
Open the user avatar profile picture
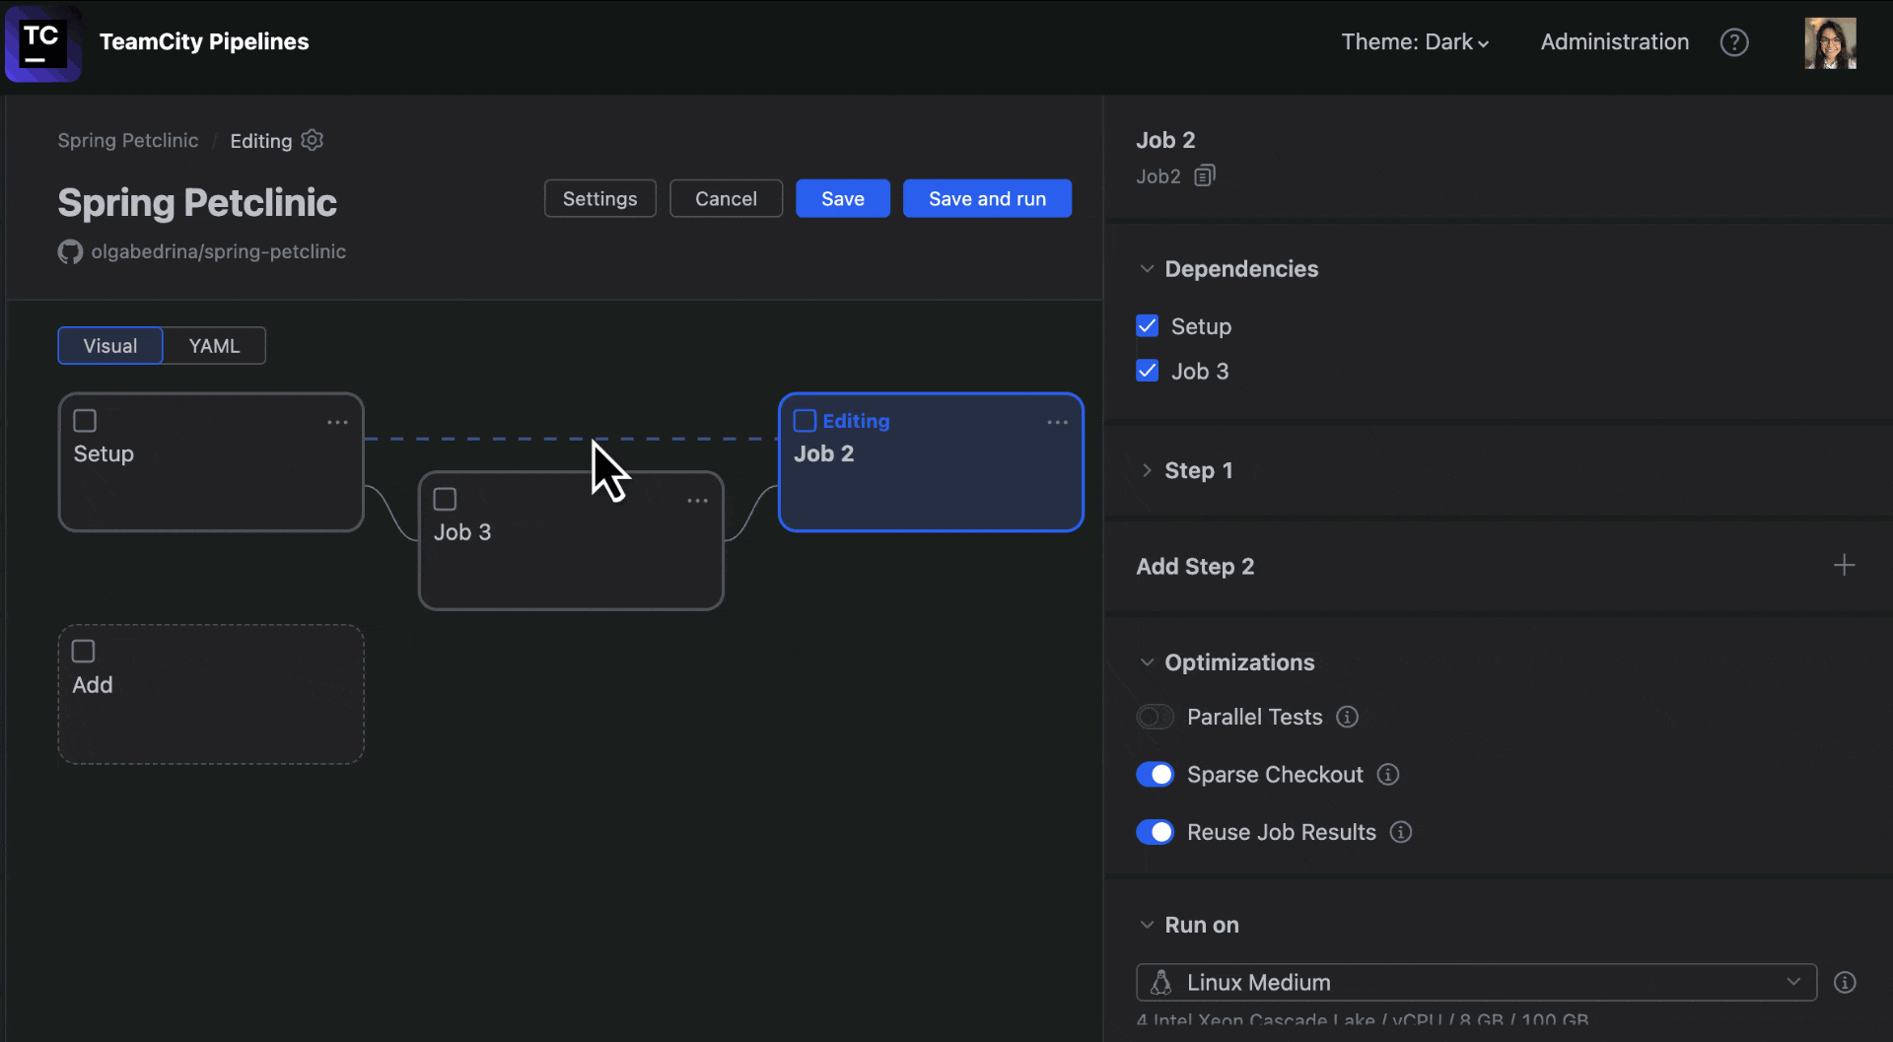[1830, 42]
